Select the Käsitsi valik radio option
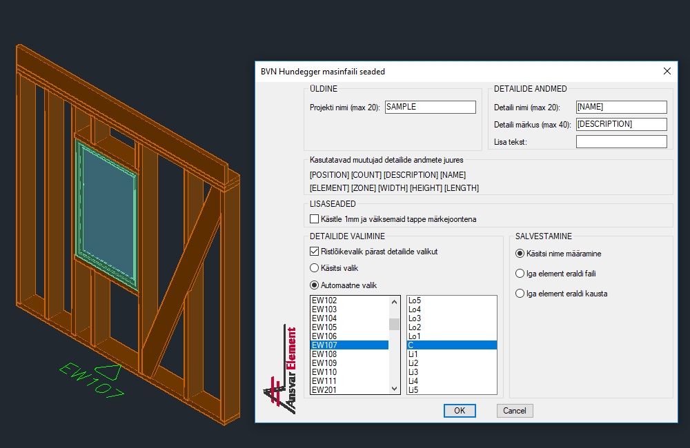 click(x=314, y=267)
